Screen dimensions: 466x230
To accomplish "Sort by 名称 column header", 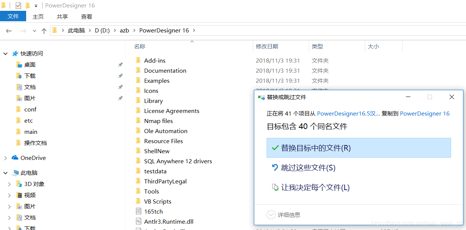I will point(140,47).
